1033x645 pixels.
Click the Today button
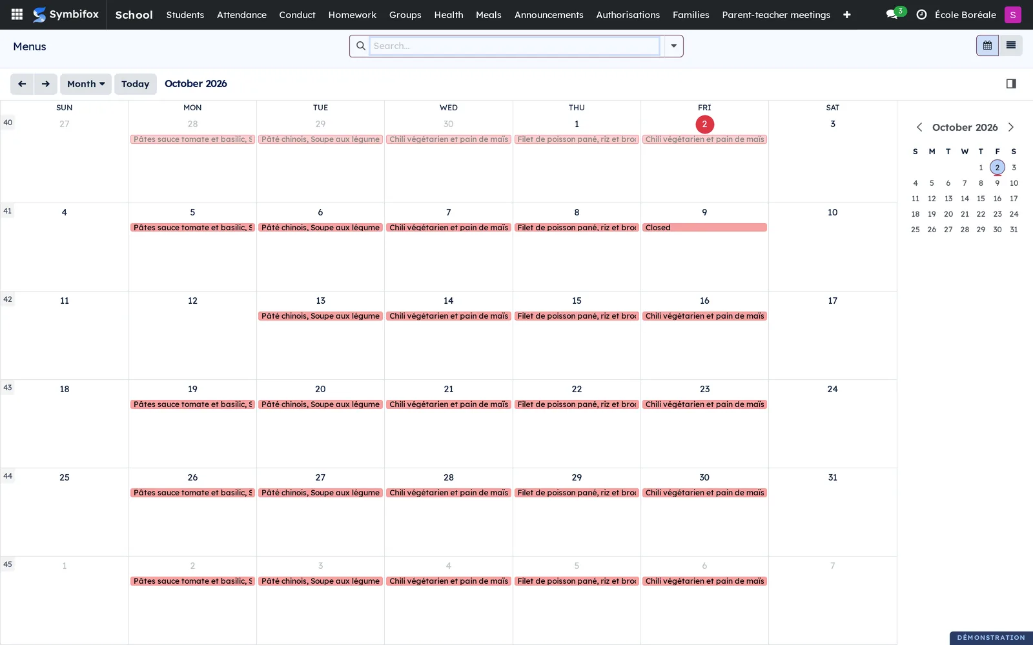(136, 84)
